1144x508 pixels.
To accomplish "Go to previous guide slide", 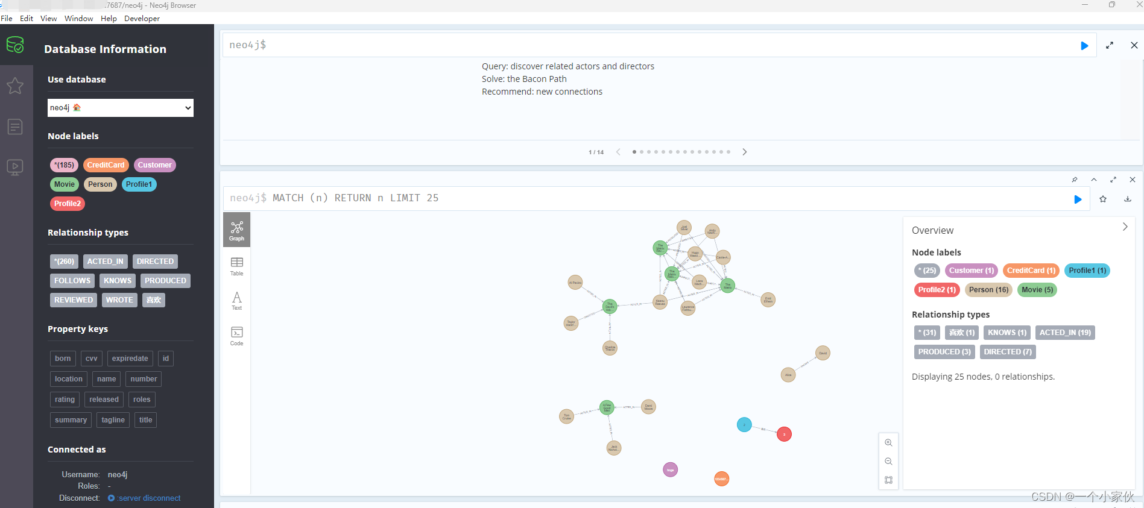I will (x=618, y=152).
